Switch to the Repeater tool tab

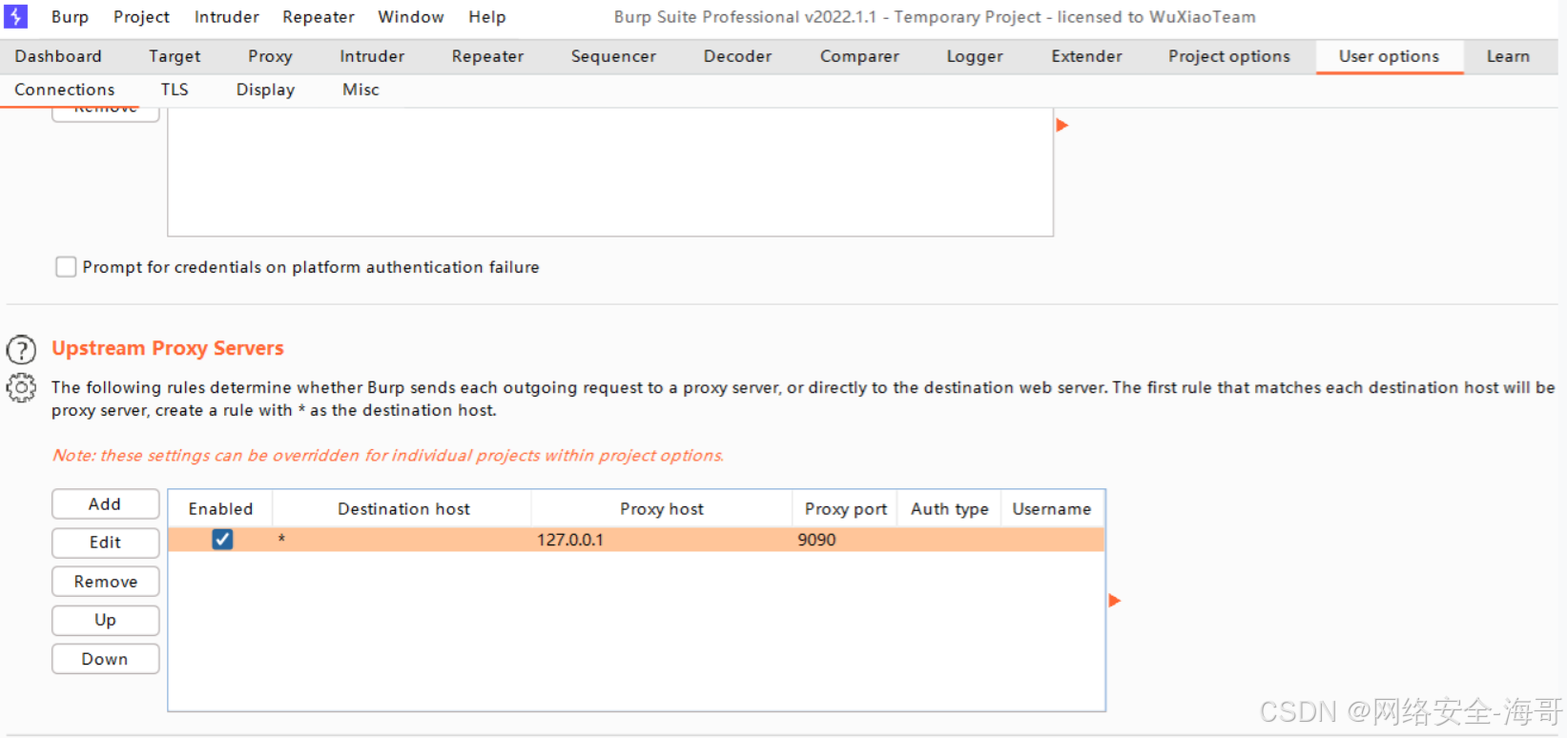click(x=487, y=56)
